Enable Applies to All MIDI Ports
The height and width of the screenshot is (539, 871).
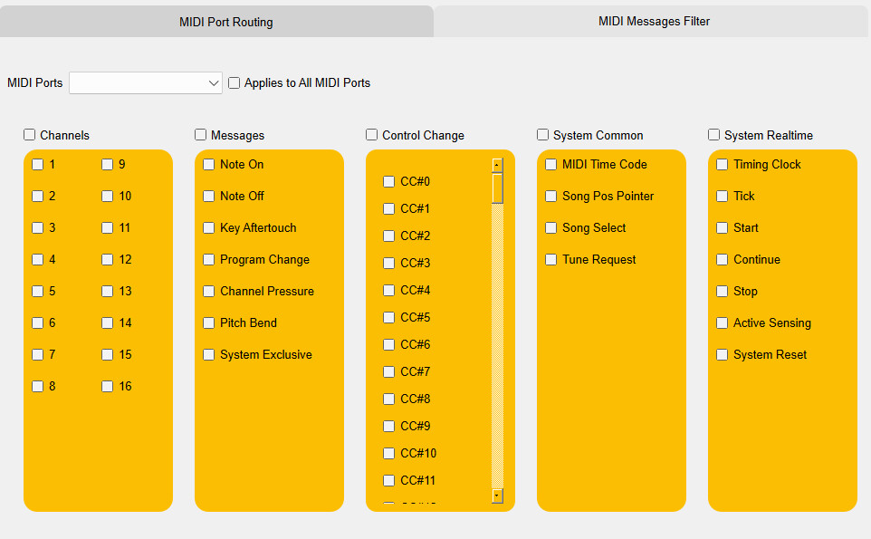click(234, 82)
